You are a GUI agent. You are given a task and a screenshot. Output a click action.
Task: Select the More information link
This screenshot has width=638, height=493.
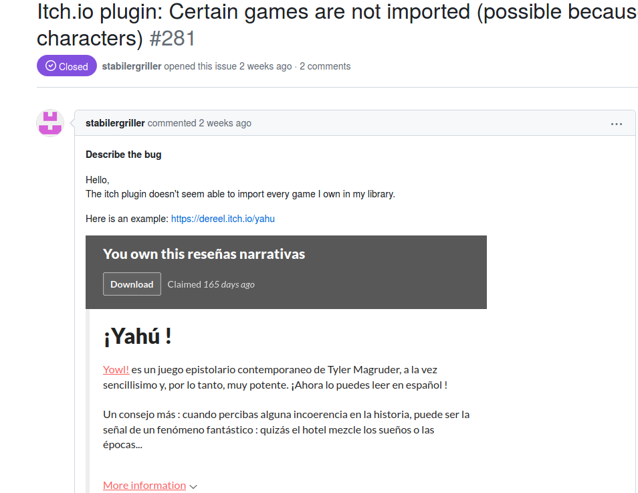coord(144,485)
